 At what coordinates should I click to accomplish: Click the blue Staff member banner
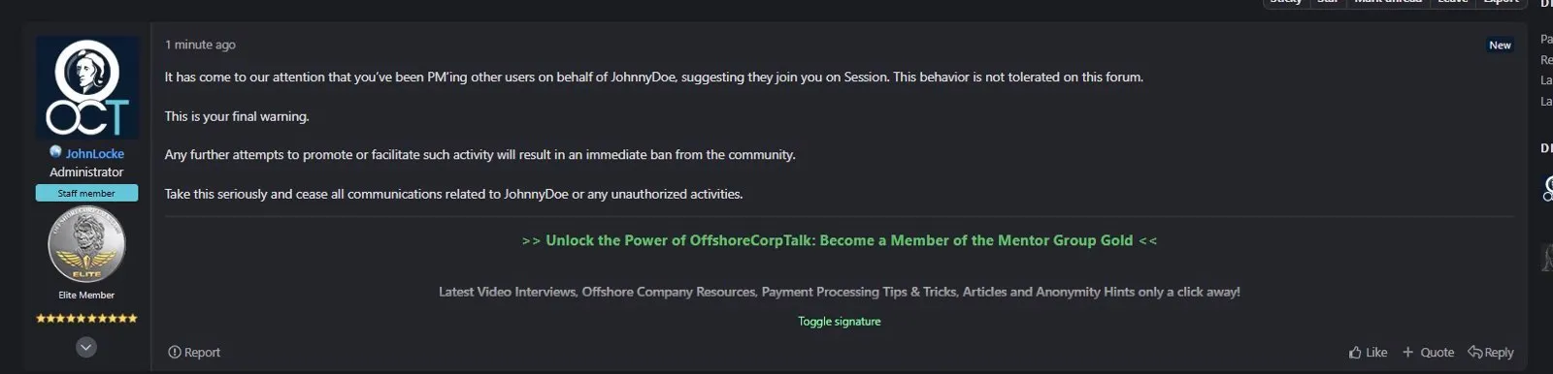pyautogui.click(x=86, y=193)
